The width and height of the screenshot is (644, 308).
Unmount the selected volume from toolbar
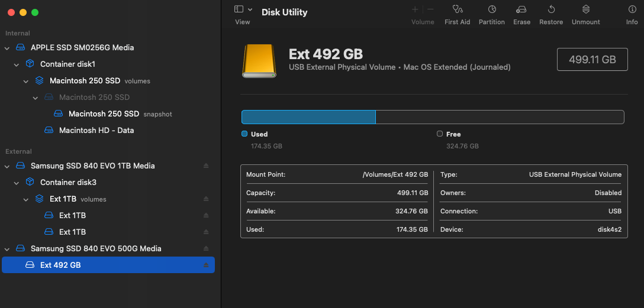point(585,9)
